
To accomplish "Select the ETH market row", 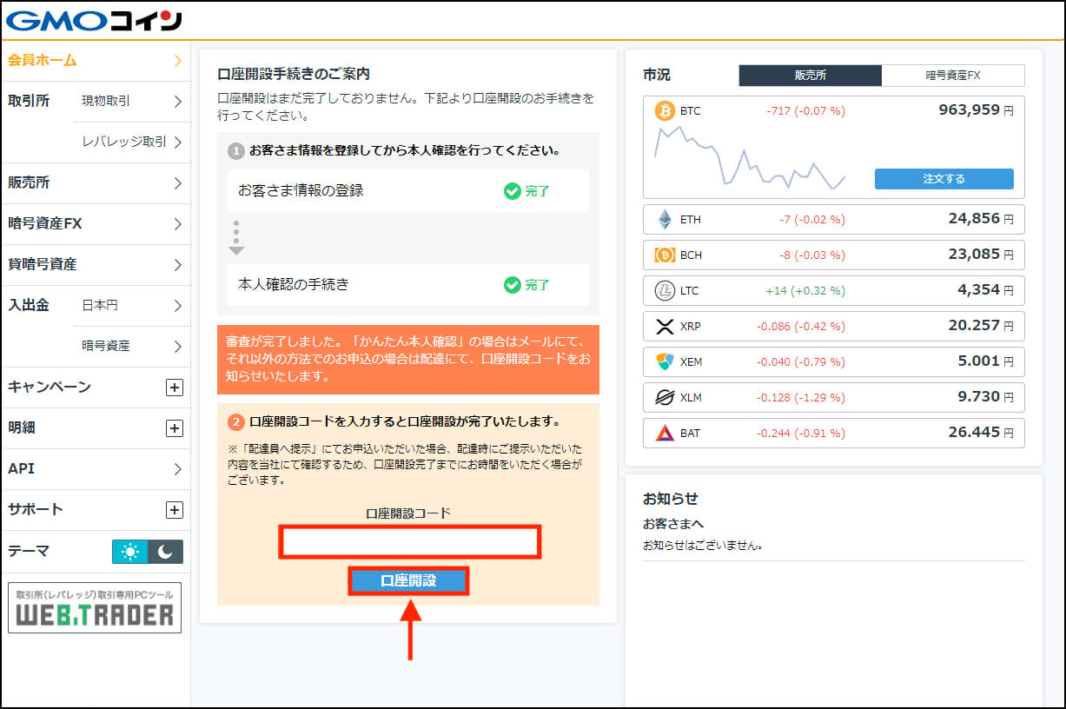I will (x=833, y=219).
